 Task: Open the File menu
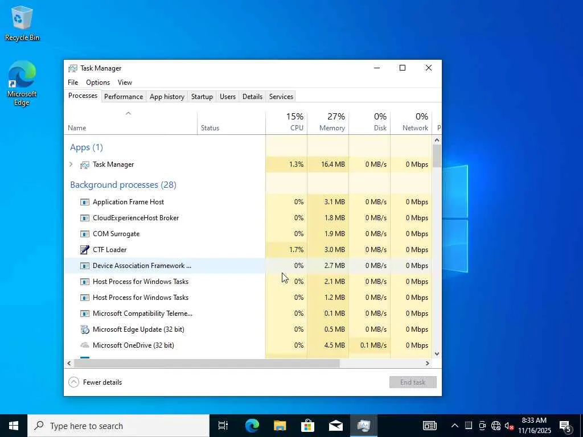point(73,83)
